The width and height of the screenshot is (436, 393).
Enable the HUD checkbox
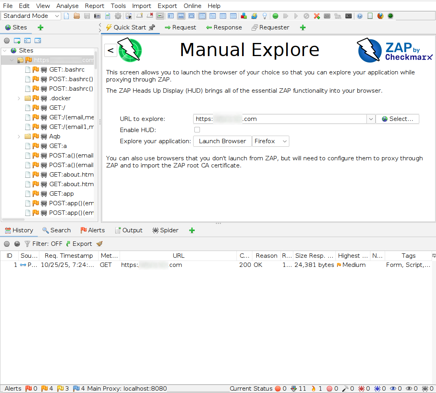[x=197, y=130]
